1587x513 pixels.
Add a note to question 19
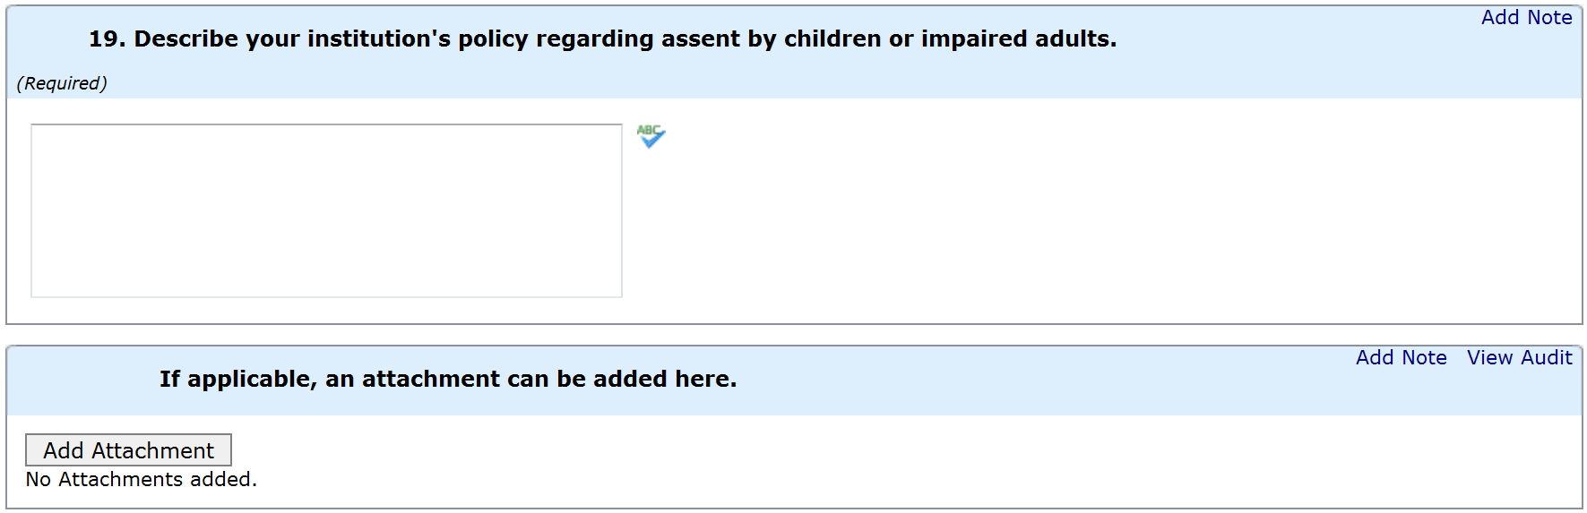tap(1526, 18)
